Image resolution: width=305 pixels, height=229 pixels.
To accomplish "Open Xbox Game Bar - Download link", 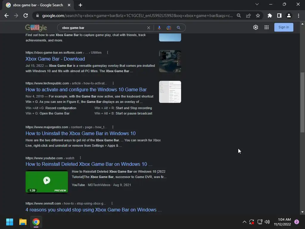I will (55, 59).
